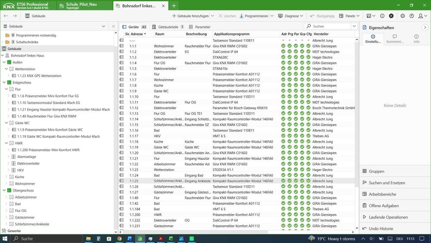
Task: Open Undo Historie panel
Action: (x=395, y=229)
